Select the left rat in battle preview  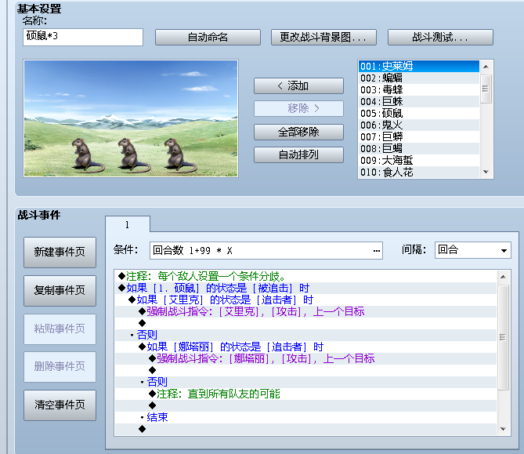point(86,155)
